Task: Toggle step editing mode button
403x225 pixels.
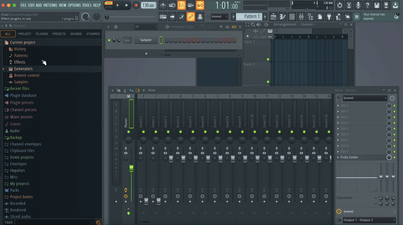Action: click(x=181, y=17)
